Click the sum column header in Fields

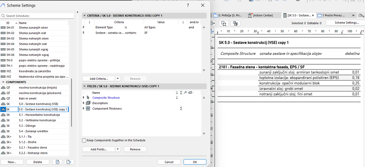pos(181,93)
